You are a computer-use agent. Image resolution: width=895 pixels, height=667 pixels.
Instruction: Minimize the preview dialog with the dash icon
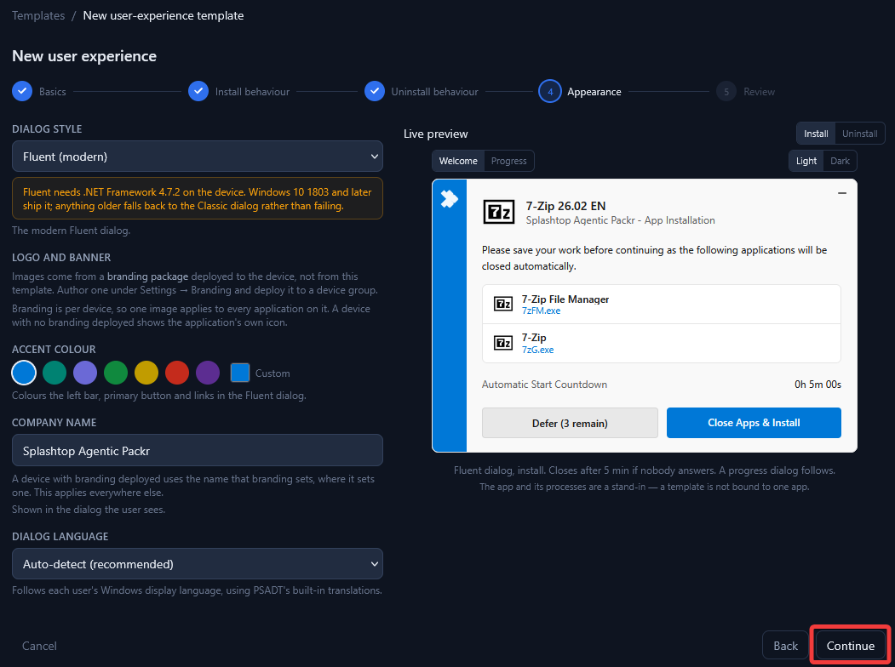click(x=842, y=193)
